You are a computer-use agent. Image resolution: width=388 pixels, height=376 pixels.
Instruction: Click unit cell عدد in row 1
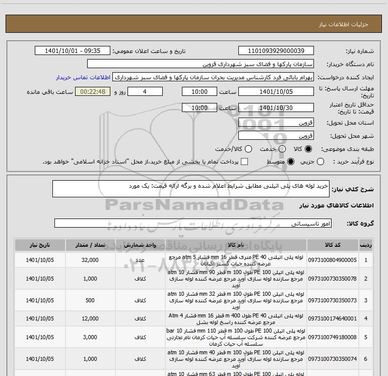tap(140, 260)
